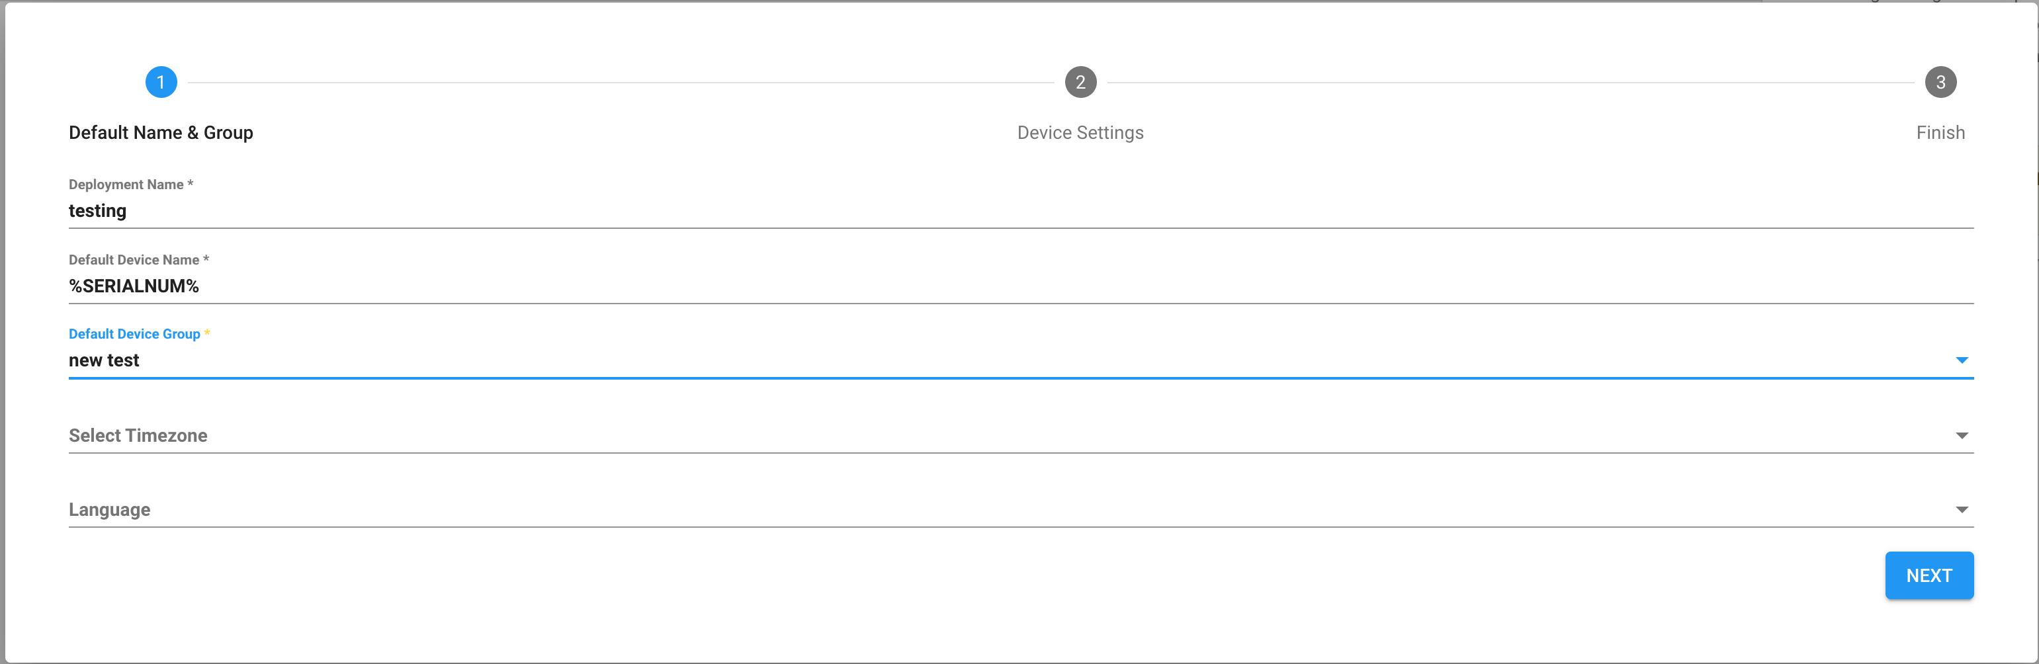The image size is (2039, 664).
Task: Go to the "Device Settings" step label
Action: [x=1080, y=133]
